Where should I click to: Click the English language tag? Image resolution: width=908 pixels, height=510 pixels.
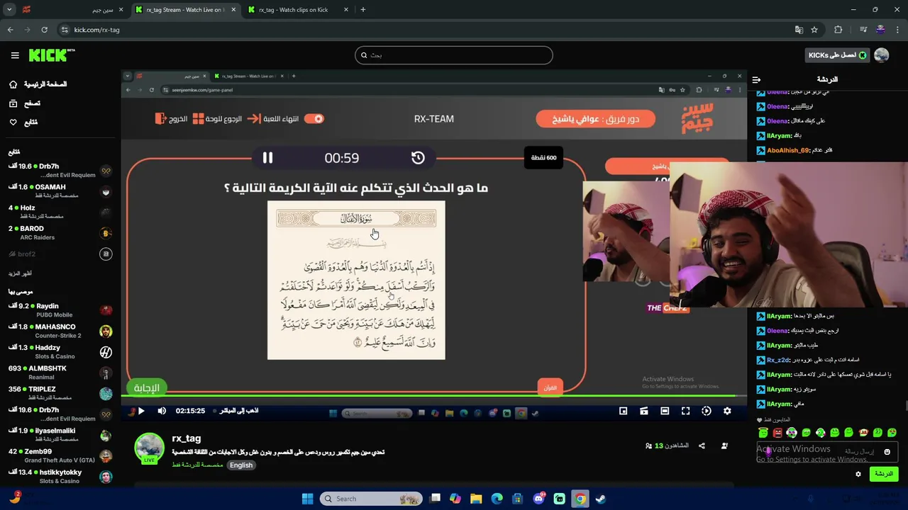pos(241,465)
